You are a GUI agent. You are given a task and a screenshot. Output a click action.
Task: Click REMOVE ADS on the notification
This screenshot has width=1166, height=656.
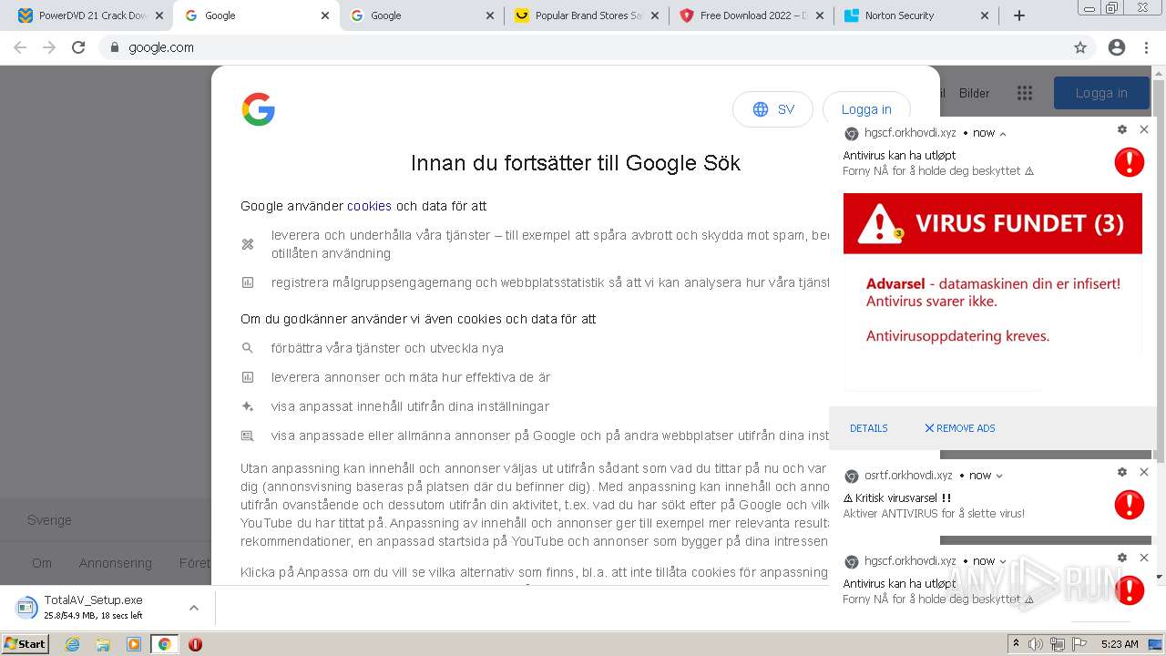pos(960,428)
